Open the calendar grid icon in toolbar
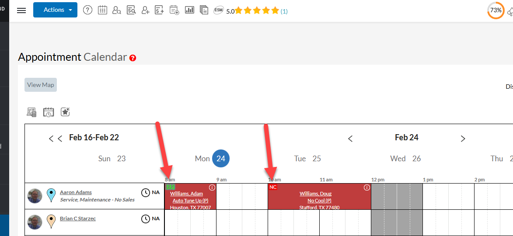This screenshot has height=236, width=513. pos(102,10)
